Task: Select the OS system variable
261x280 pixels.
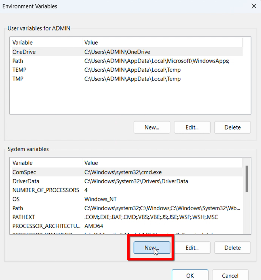Action: [16, 199]
